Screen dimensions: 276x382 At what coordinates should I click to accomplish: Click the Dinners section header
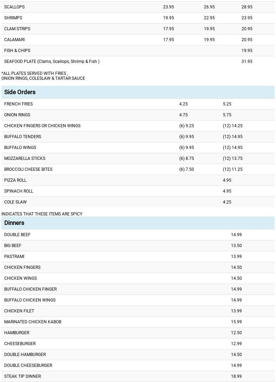click(x=14, y=223)
